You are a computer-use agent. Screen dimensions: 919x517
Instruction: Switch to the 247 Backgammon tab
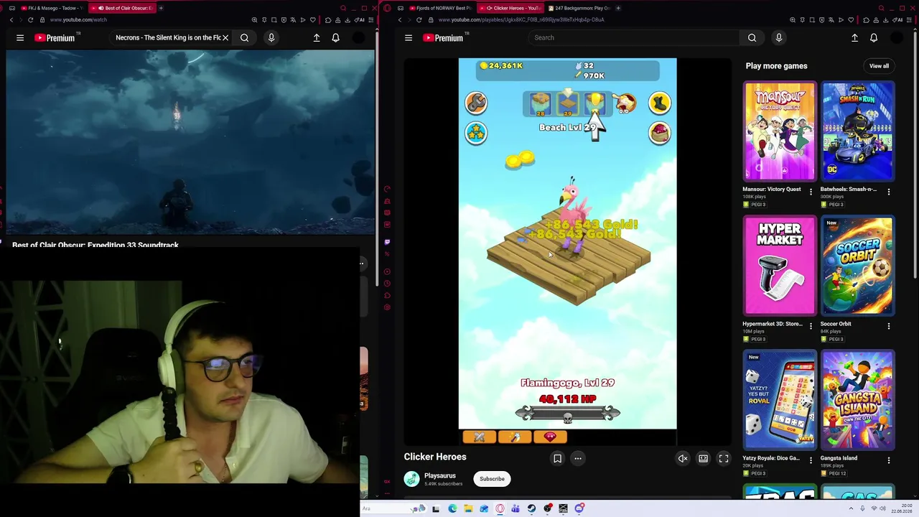pos(578,8)
